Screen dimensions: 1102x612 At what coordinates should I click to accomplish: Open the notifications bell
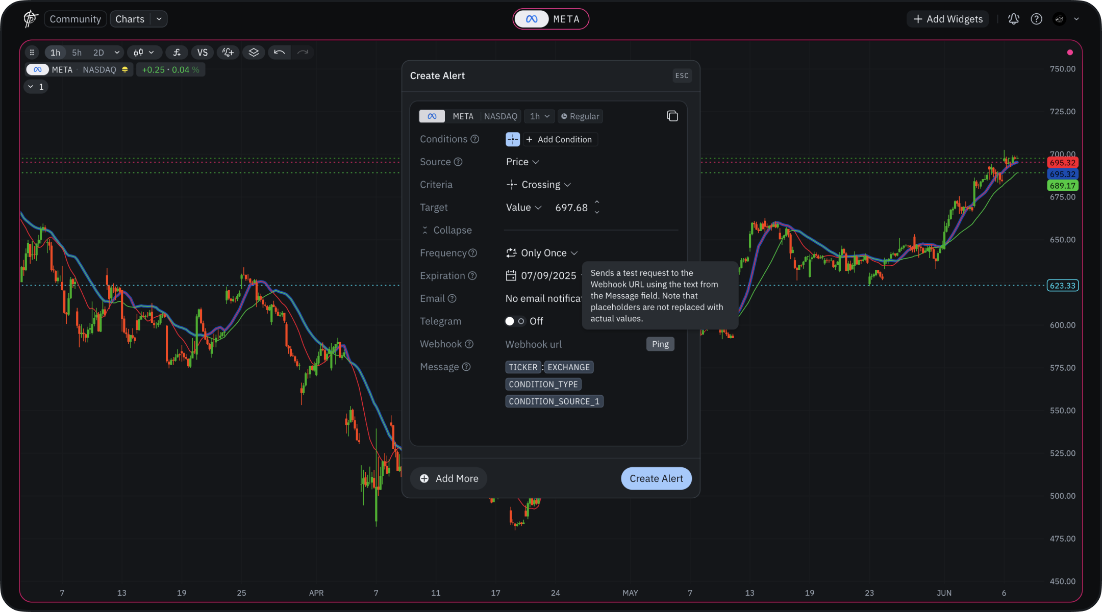tap(1013, 19)
